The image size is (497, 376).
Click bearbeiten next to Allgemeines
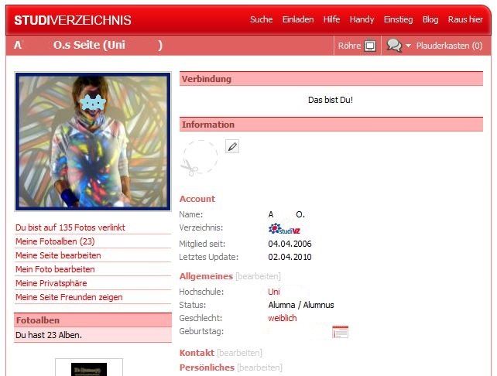pyautogui.click(x=258, y=276)
